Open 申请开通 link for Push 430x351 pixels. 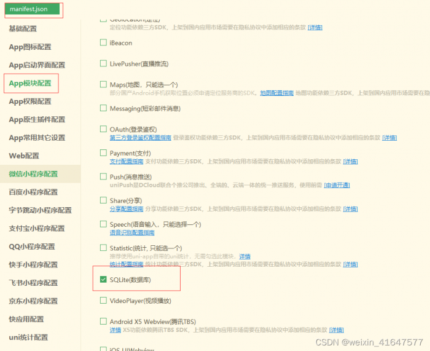pyautogui.click(x=337, y=185)
